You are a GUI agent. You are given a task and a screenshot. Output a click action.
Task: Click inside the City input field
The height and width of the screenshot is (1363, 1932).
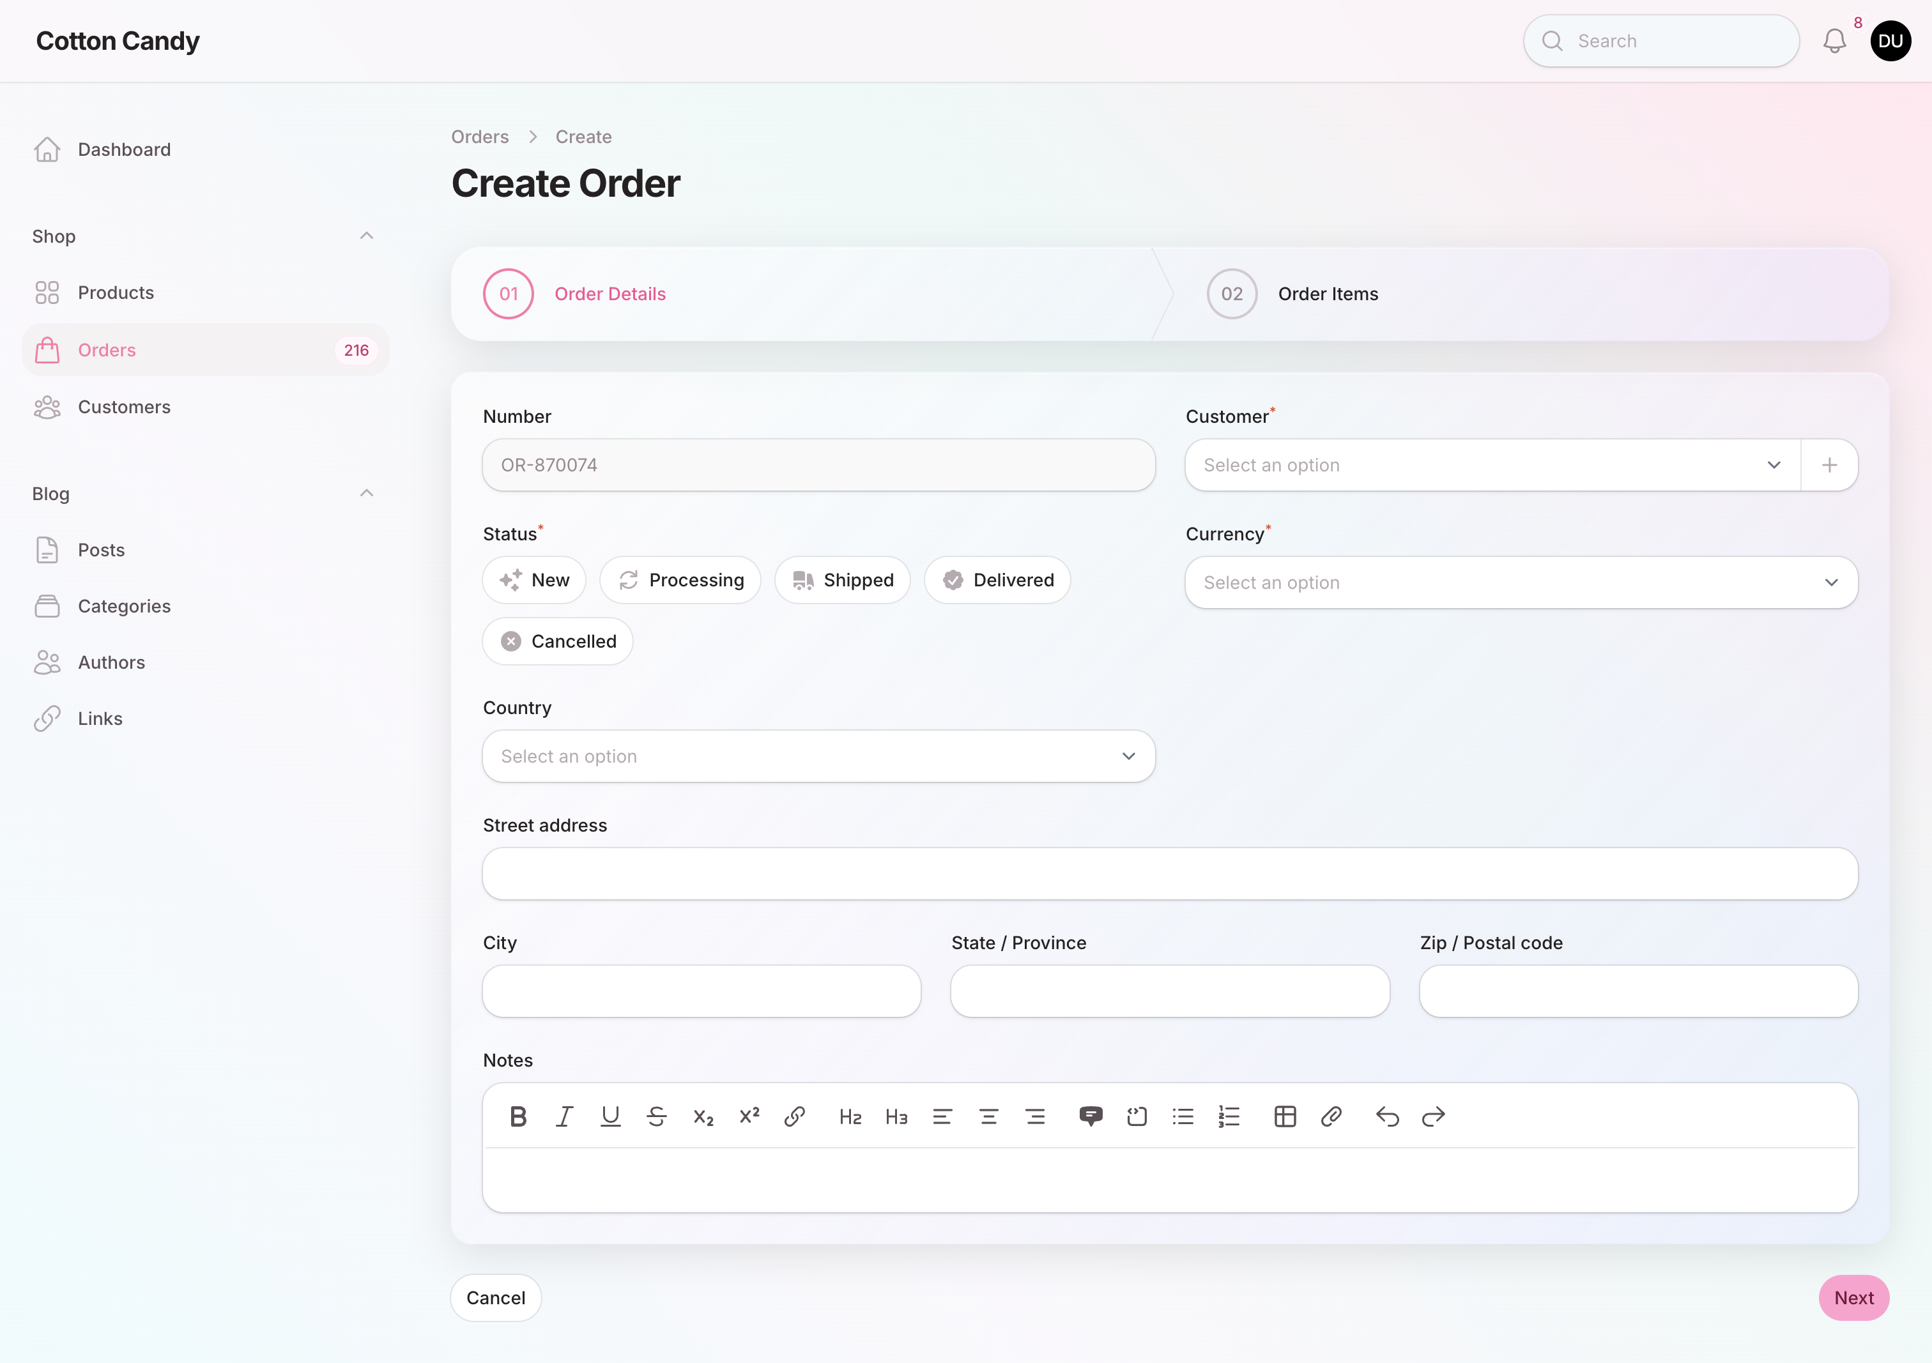[701, 991]
